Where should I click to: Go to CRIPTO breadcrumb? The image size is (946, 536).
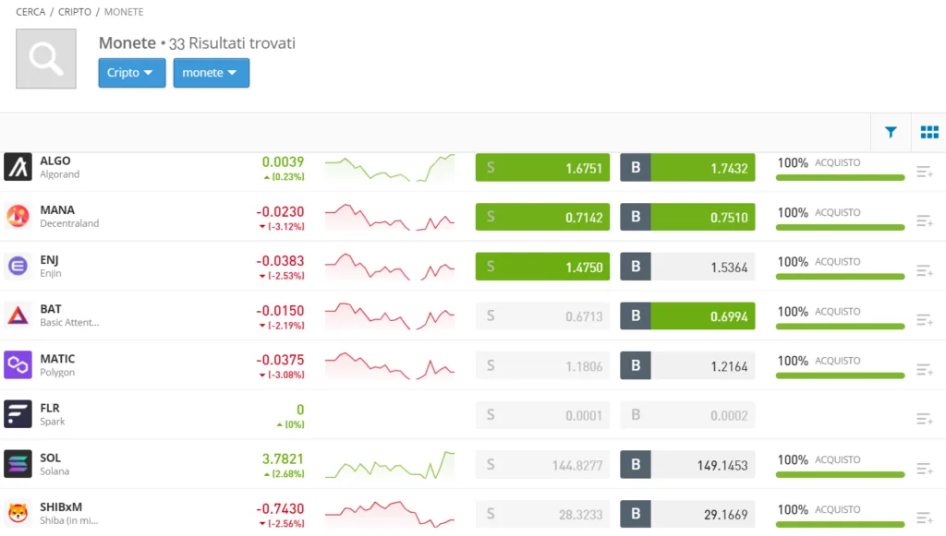tap(75, 12)
